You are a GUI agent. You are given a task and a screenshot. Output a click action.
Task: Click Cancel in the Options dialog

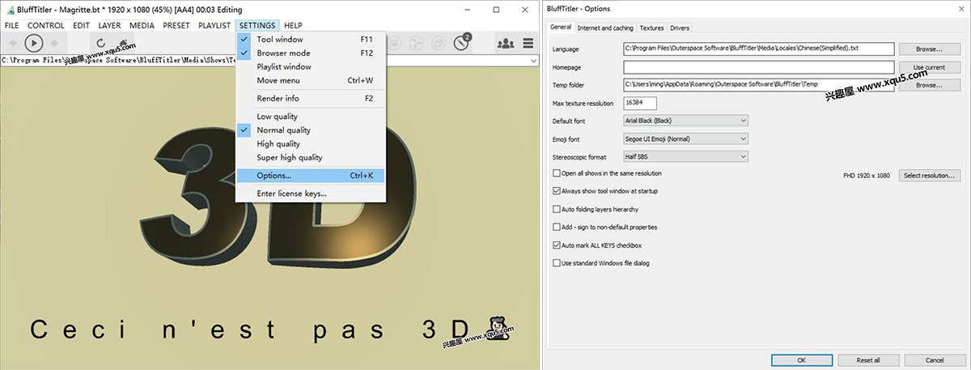935,359
